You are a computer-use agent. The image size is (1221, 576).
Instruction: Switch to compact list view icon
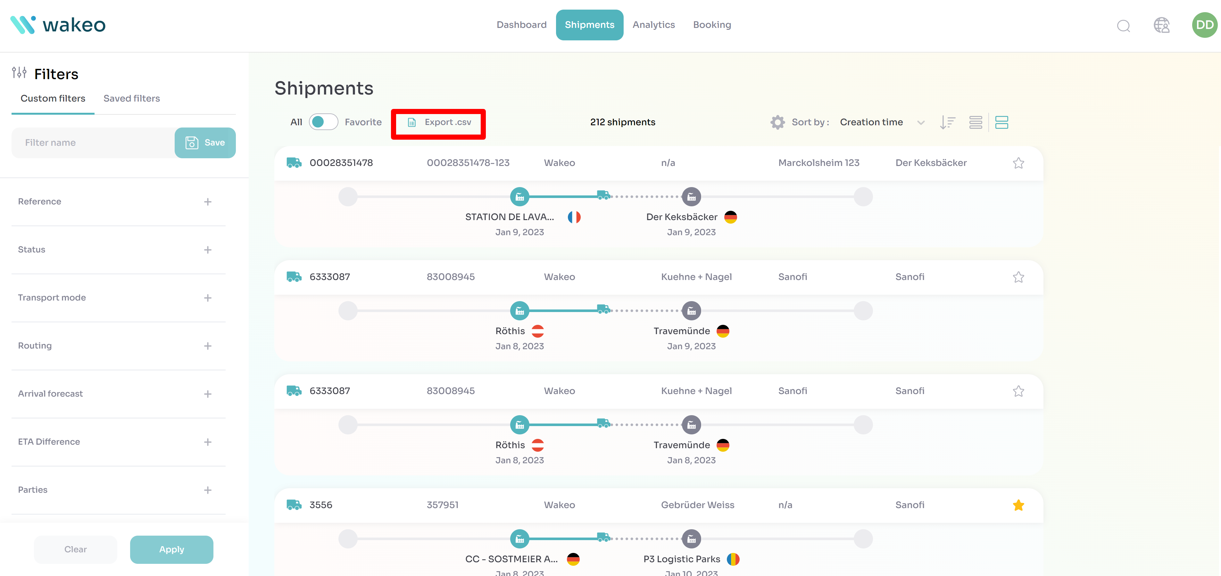coord(976,122)
